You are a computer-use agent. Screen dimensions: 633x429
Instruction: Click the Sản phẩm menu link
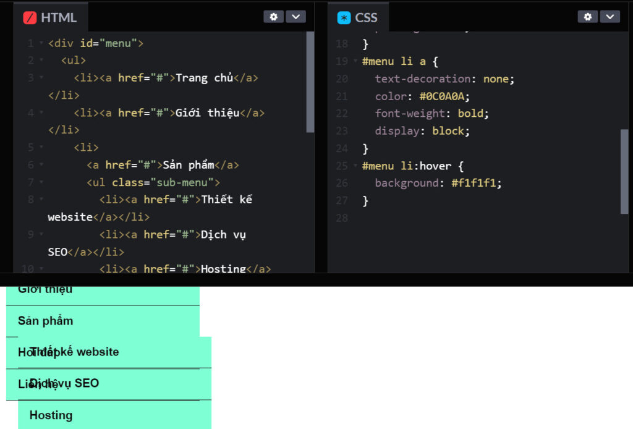pos(45,321)
